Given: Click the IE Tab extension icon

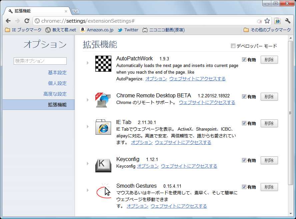Looking at the screenshot, I should click(x=103, y=127).
